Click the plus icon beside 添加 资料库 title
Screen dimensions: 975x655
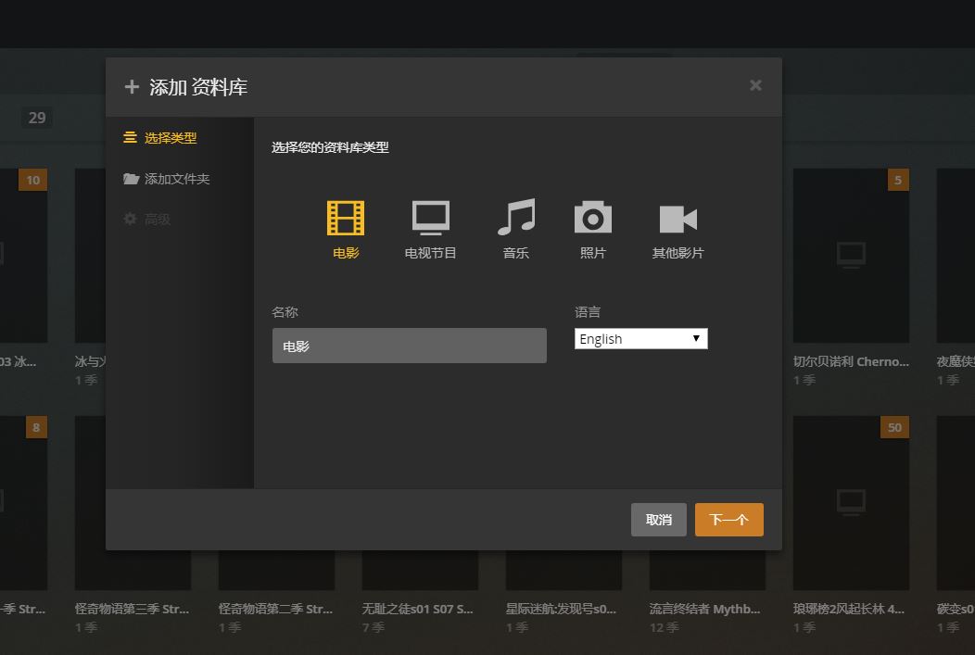[131, 86]
